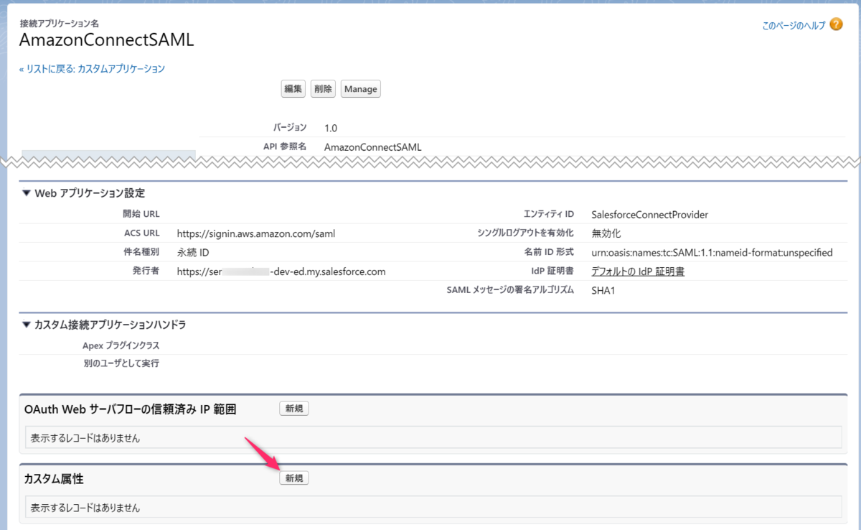Image resolution: width=861 pixels, height=530 pixels.
Task: Click the SAML メッセージの署名アルゴリズム label
Action: 510,291
